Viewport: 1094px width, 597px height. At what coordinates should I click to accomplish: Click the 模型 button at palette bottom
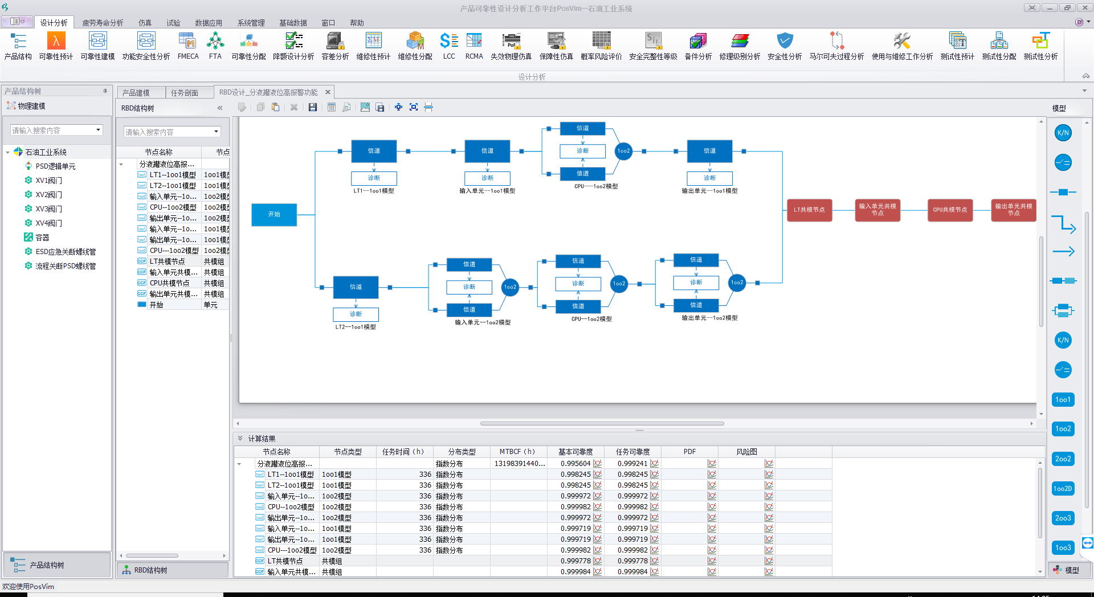(1068, 570)
